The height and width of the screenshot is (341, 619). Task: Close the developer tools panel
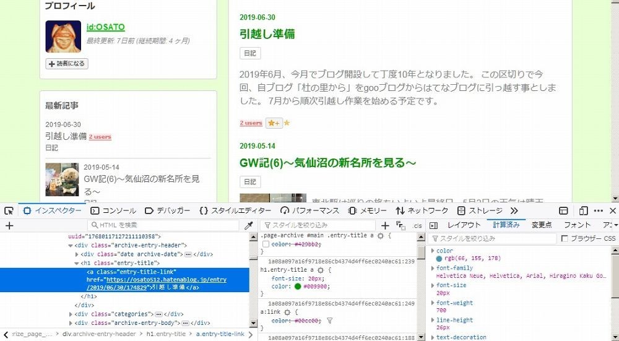click(x=613, y=211)
